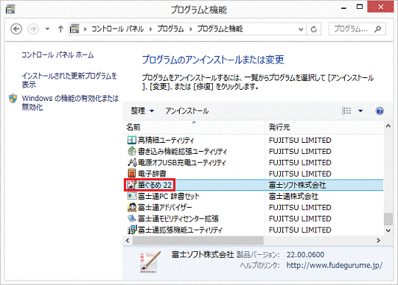This screenshot has width=398, height=285.
Task: Click 富士通モビリティセンター拡張 icon
Action: pos(132,218)
